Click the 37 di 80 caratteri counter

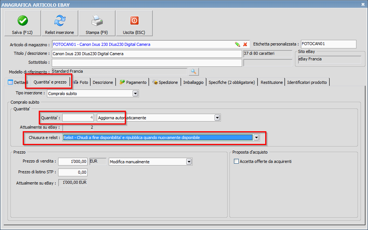[267, 54]
